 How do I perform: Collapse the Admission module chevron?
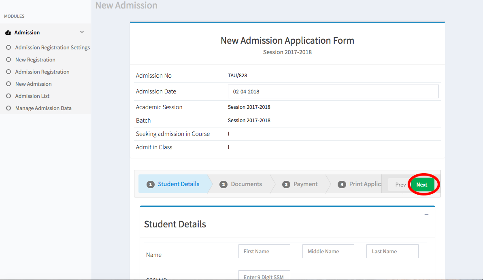(x=82, y=32)
